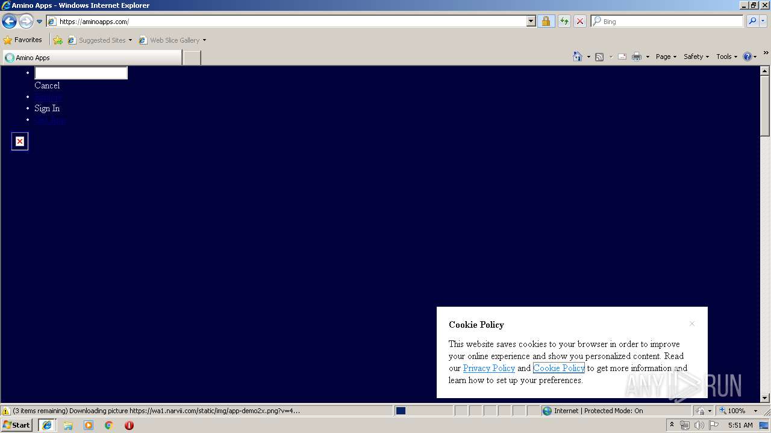Click the status bar security lock icon

pyautogui.click(x=701, y=411)
